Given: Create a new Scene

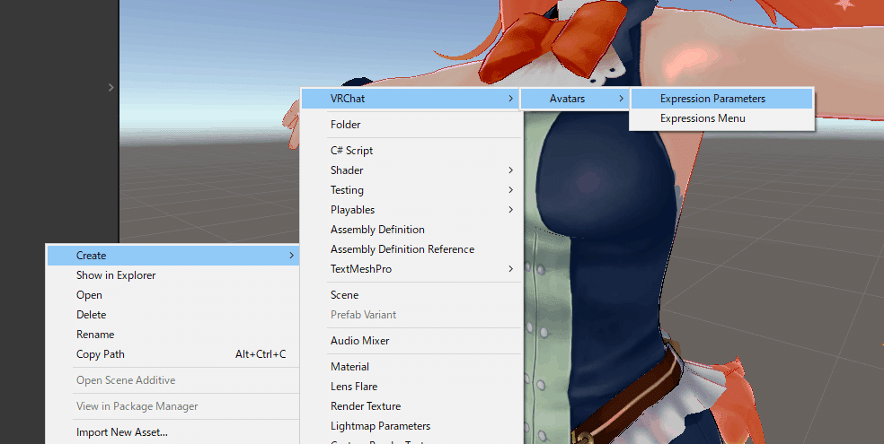Looking at the screenshot, I should click(x=410, y=295).
